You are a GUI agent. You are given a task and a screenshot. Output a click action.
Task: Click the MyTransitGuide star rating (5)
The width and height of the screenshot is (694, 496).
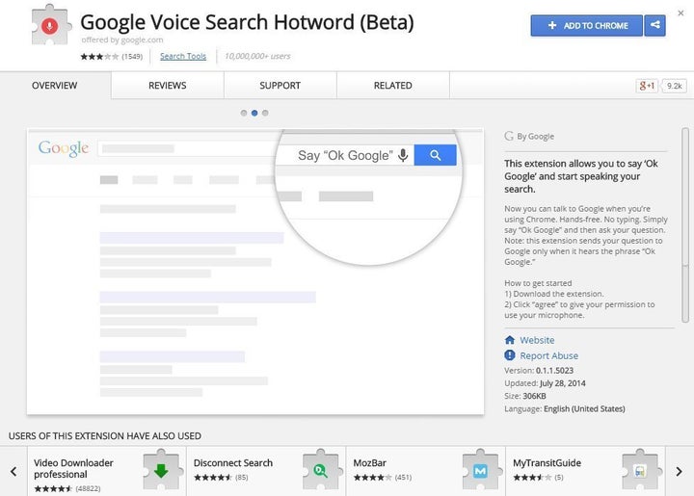click(538, 478)
